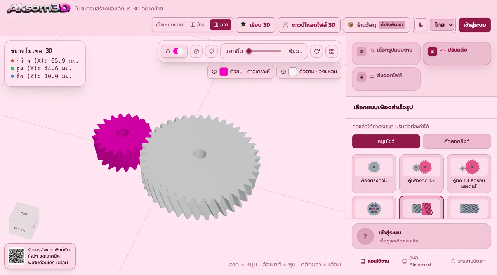
Task: Go to step 3 ปรับแต่ง
Action: tap(457, 53)
